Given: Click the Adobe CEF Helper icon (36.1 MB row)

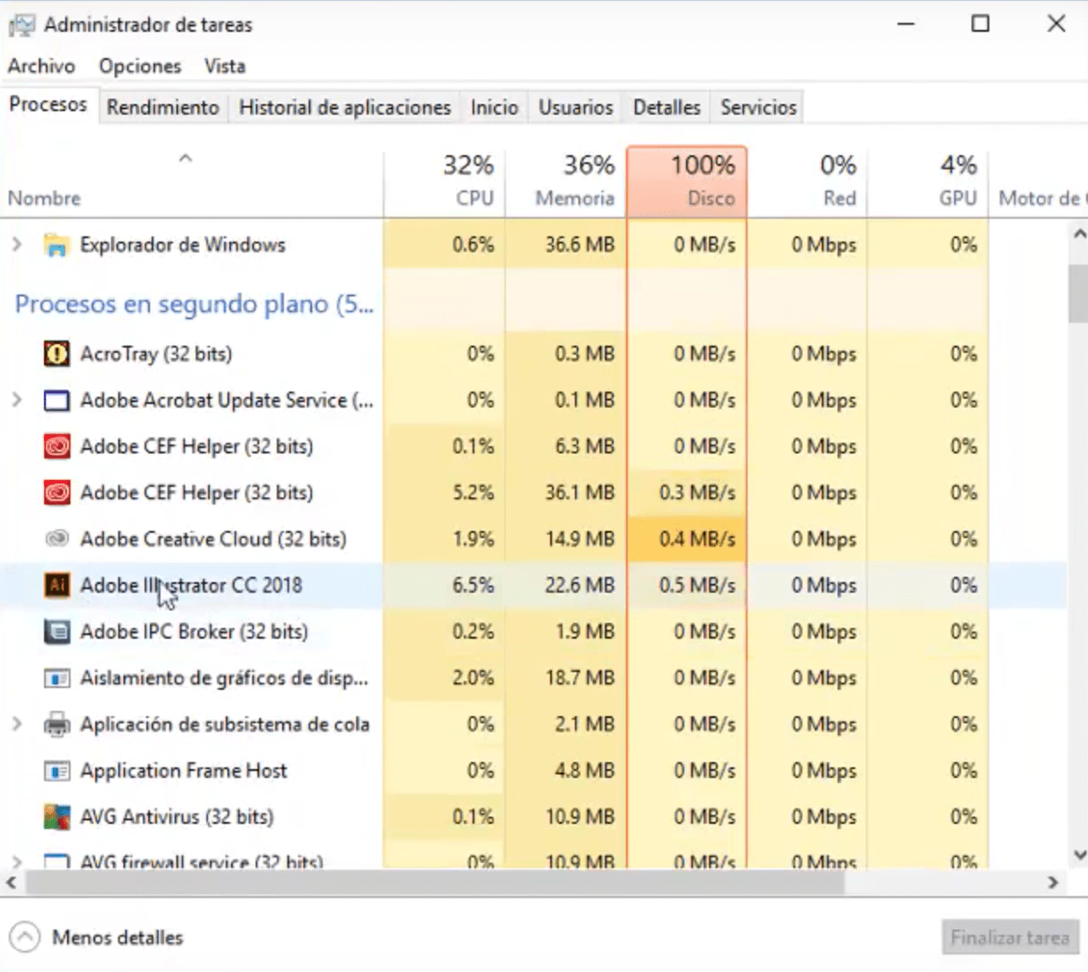Looking at the screenshot, I should tap(56, 492).
